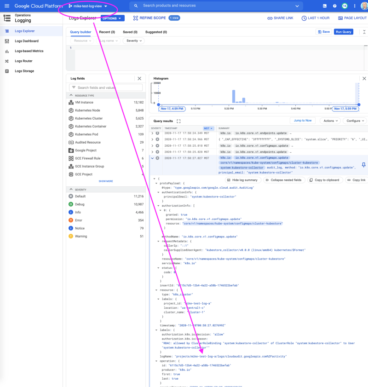
Task: Open the three-dot settings menu in header
Action: click(355, 6)
